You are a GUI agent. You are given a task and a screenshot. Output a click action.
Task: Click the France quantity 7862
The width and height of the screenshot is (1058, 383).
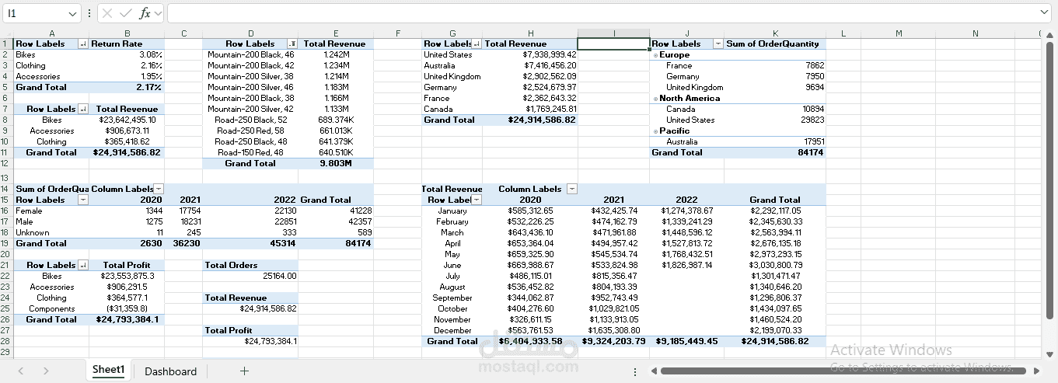tap(775, 66)
